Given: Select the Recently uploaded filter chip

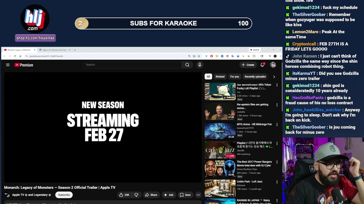Looking at the screenshot, I should point(255,76).
